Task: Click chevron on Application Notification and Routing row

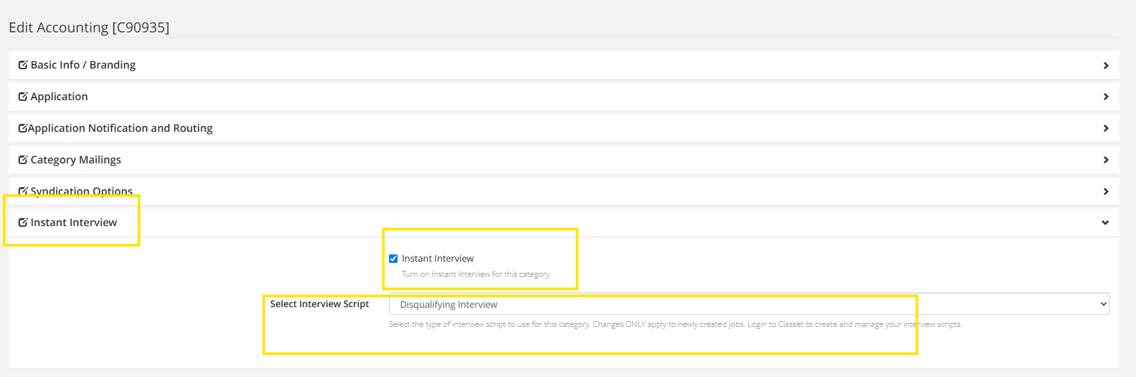Action: coord(1106,129)
